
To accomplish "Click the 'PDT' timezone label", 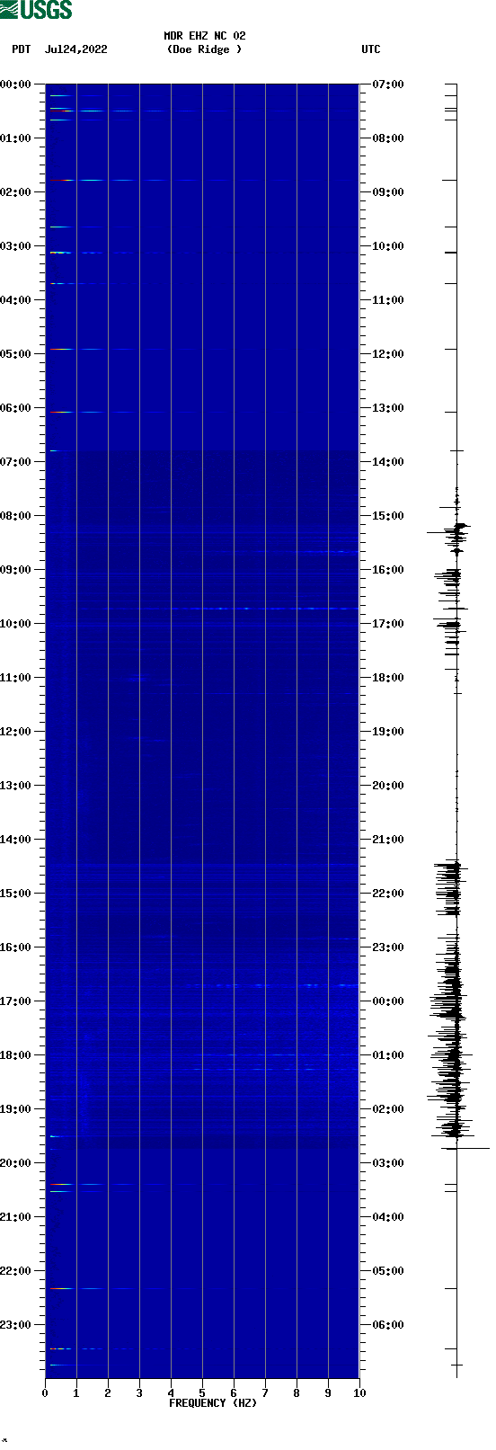I will 22,49.
